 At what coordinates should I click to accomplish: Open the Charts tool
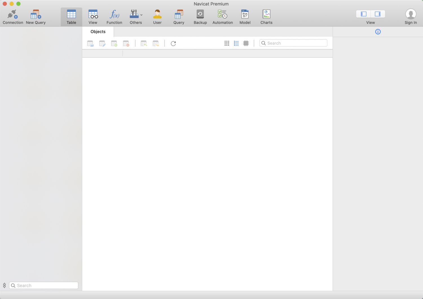point(266,17)
